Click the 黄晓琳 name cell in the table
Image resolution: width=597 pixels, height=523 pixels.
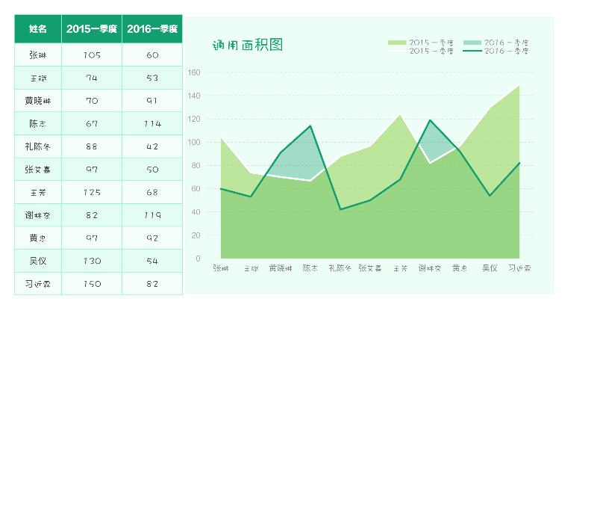38,101
